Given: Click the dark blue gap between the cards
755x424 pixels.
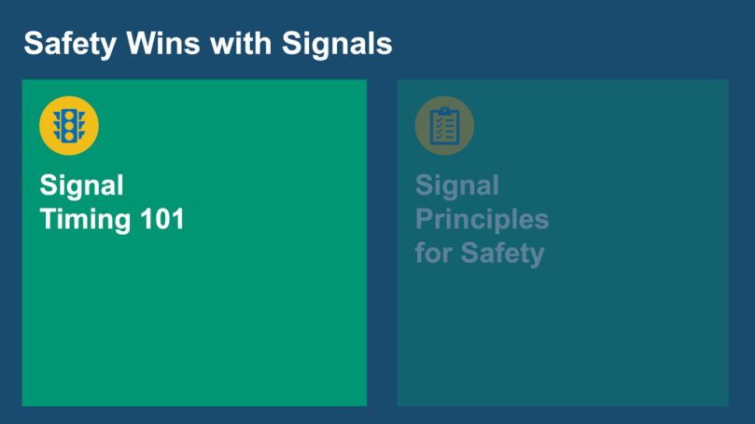Looking at the screenshot, I should tap(382, 242).
